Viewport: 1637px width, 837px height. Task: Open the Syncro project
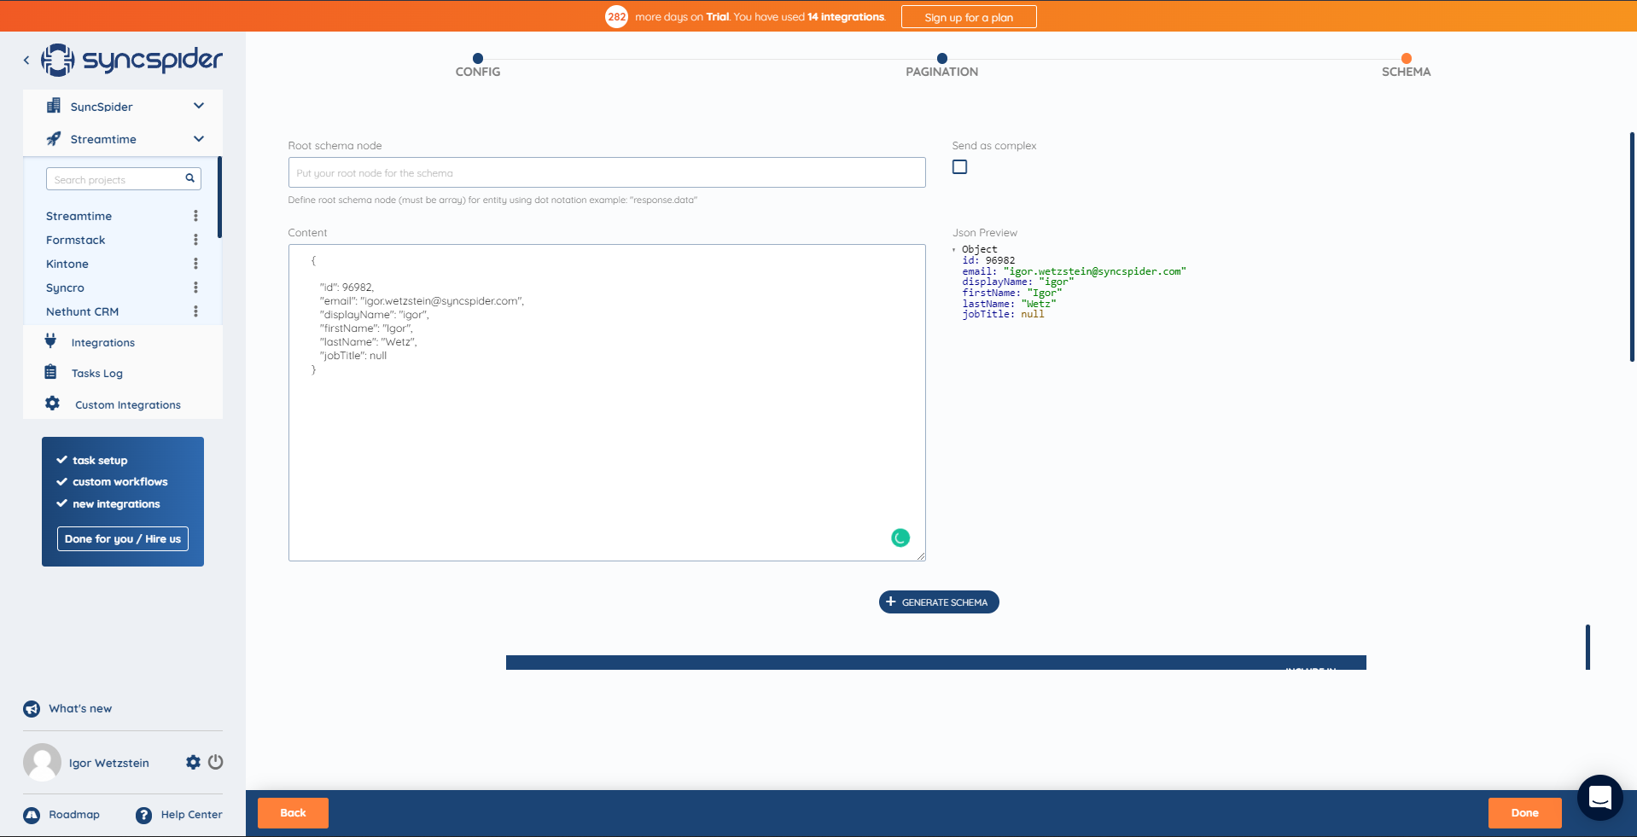pos(65,288)
